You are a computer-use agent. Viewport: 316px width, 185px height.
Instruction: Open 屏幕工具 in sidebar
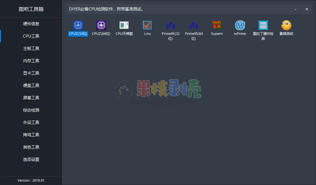point(31,98)
